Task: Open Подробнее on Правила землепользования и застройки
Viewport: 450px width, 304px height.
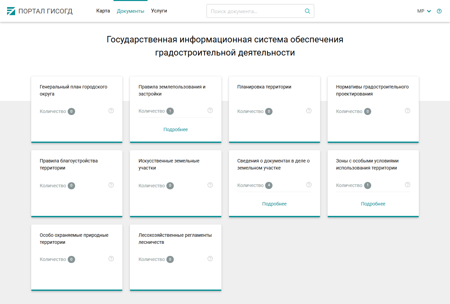Action: coord(175,129)
